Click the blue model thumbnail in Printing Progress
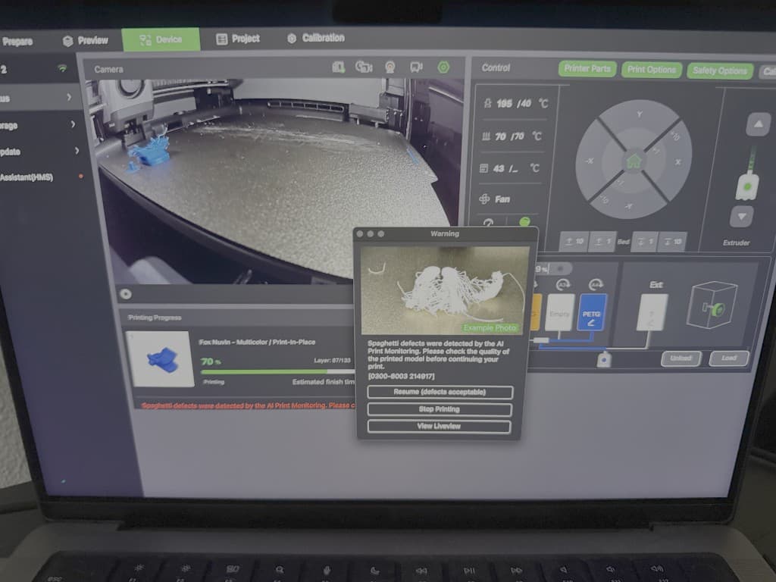 tap(162, 358)
